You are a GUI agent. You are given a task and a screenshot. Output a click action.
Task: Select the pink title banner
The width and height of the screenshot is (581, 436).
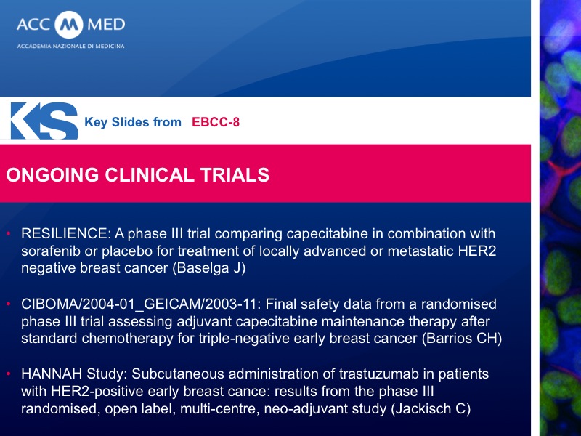click(265, 174)
